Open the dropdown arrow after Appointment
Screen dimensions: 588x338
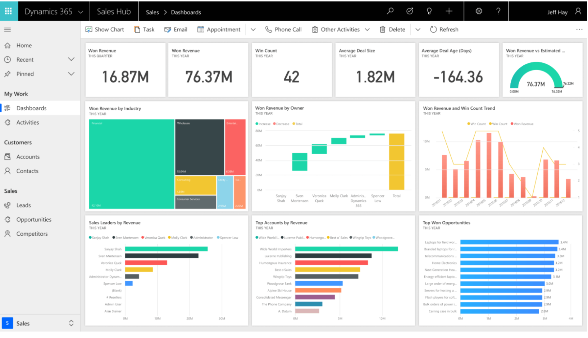coord(253,29)
